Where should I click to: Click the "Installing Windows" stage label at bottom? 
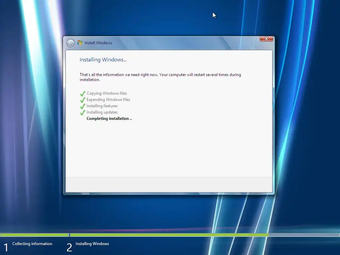[92, 244]
